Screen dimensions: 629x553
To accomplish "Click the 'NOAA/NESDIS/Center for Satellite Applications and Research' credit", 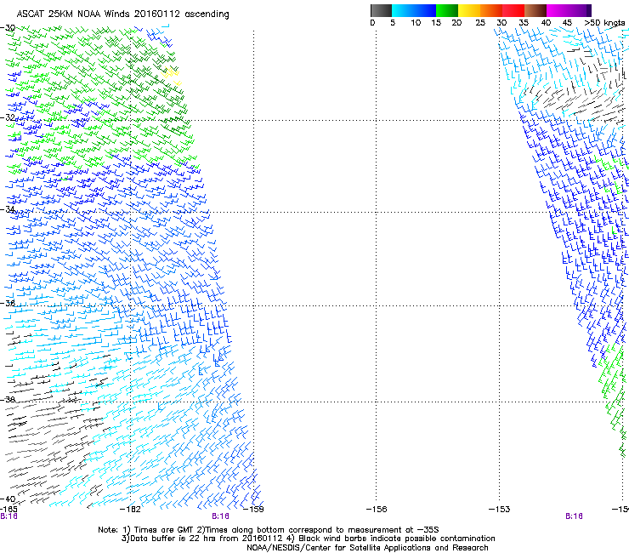I will coord(367,548).
